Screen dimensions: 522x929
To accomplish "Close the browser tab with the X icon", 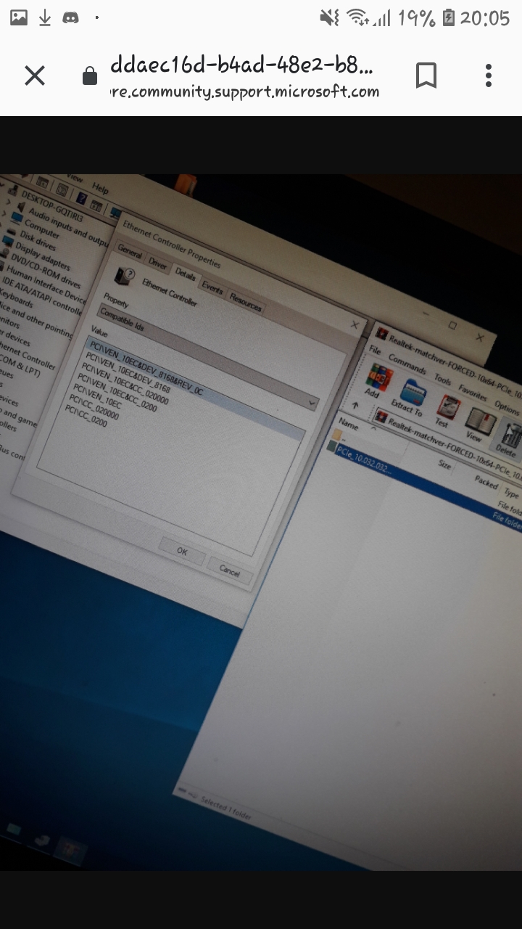I will pos(35,75).
